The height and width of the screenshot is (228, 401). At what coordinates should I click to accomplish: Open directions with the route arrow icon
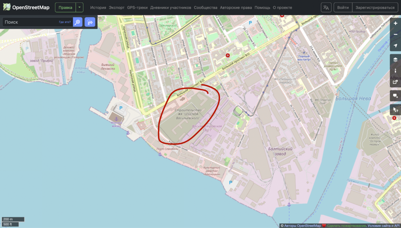[x=90, y=22]
